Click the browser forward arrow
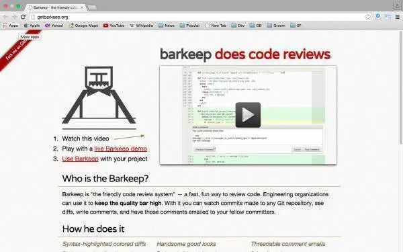 click(x=14, y=17)
